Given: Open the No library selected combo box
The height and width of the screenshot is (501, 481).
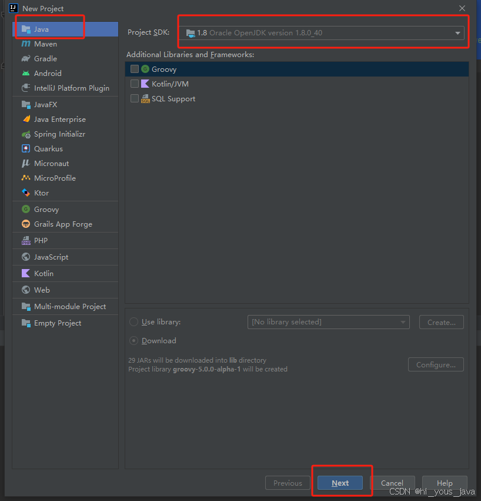Looking at the screenshot, I should (x=329, y=322).
